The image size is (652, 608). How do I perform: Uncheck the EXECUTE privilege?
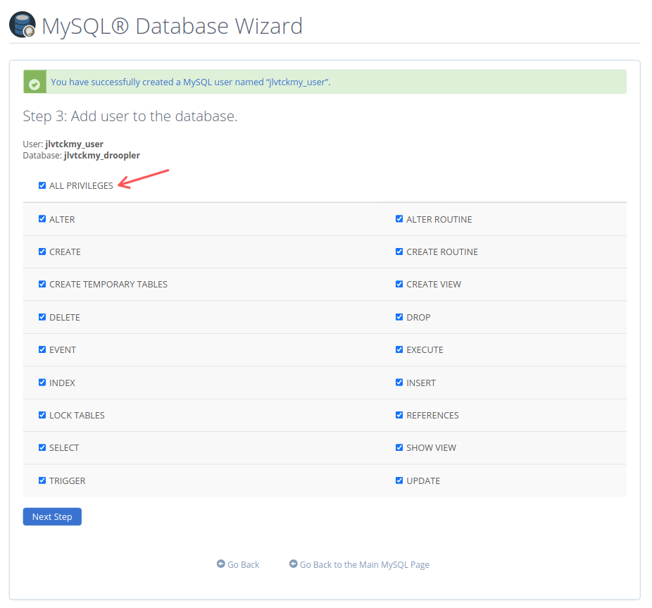[399, 349]
